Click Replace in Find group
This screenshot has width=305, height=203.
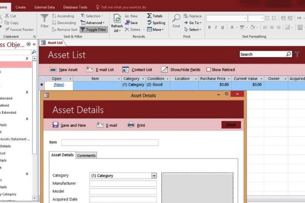pyautogui.click(x=193, y=16)
